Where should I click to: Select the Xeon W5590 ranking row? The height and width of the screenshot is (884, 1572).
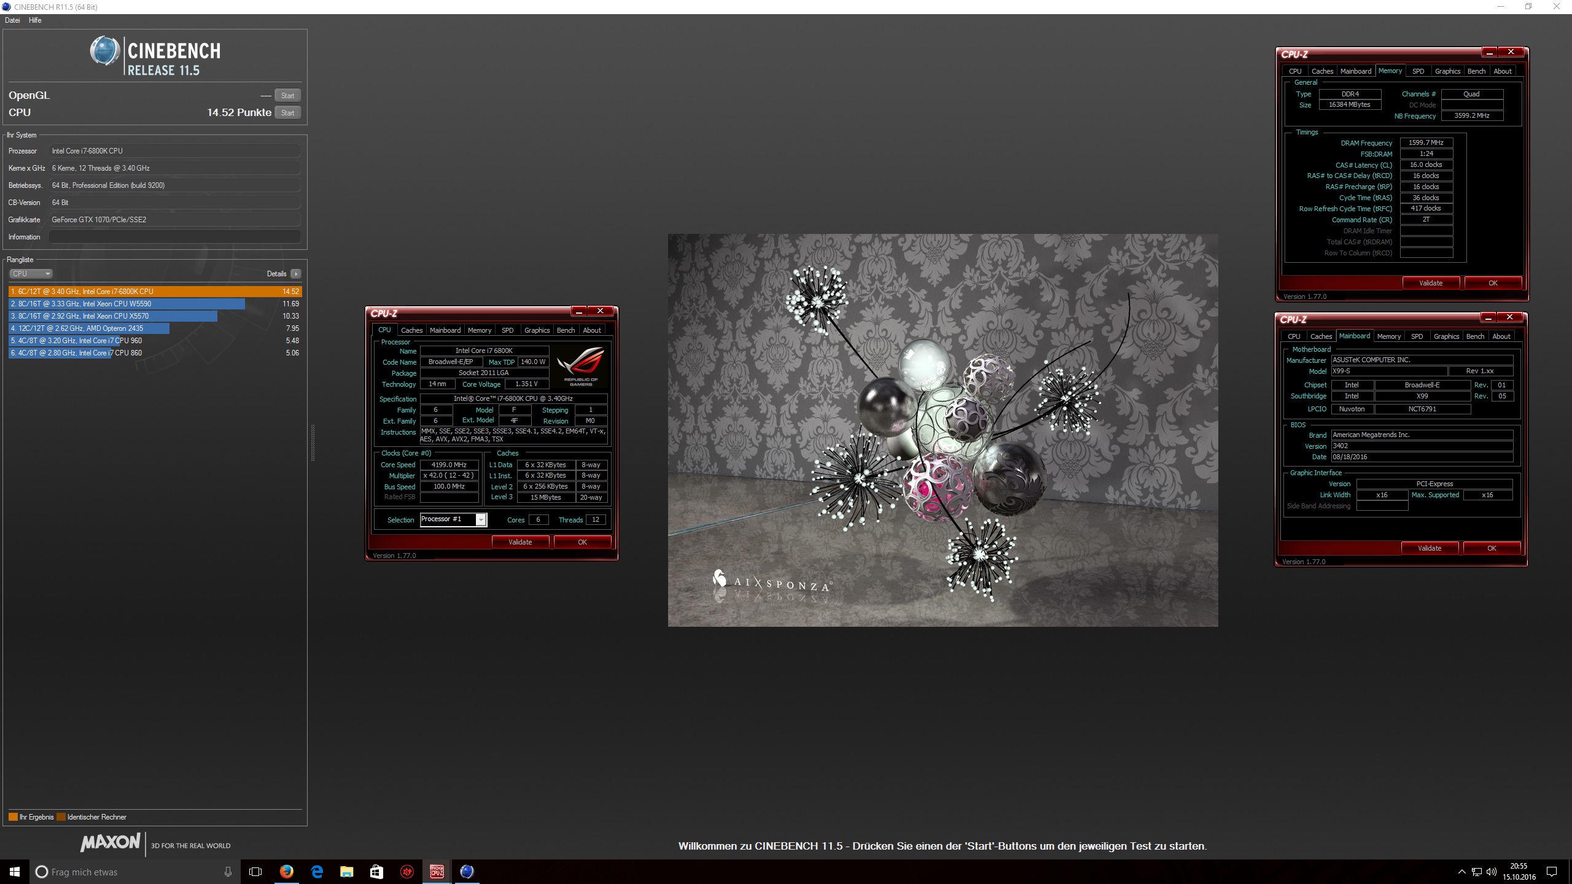click(x=155, y=304)
